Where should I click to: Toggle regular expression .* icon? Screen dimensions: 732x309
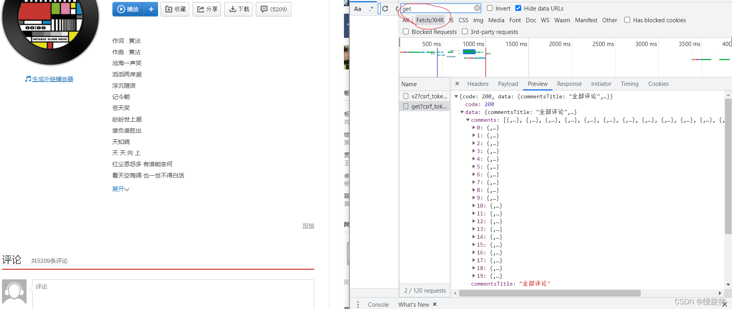tap(371, 9)
